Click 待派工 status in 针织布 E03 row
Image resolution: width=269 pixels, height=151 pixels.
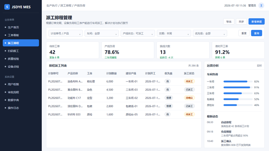(x=189, y=114)
